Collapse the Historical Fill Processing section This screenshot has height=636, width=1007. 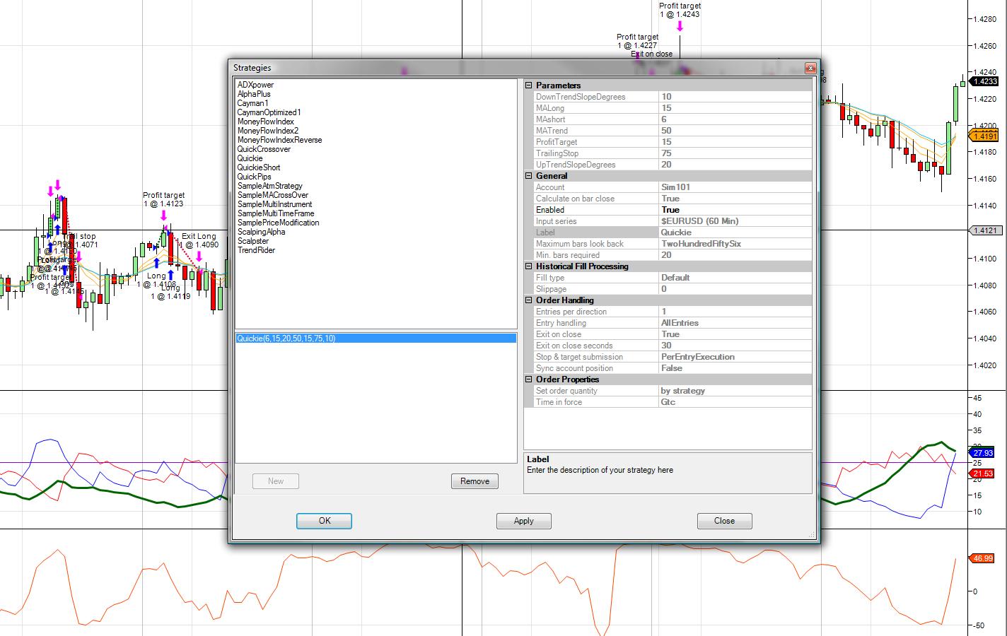528,266
